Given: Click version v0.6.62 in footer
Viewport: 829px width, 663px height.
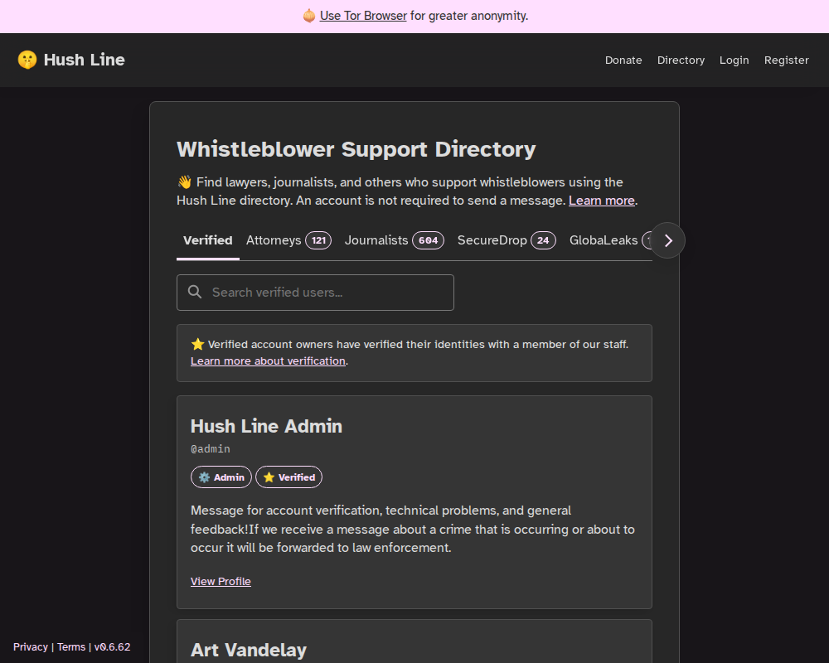Looking at the screenshot, I should (112, 647).
